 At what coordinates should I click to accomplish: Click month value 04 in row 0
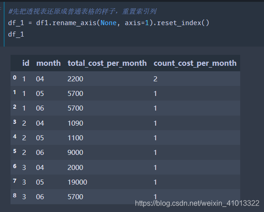tap(40, 79)
